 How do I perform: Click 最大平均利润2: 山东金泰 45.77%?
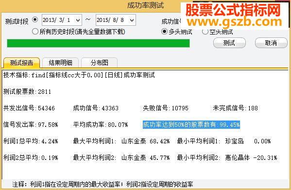coord(121,158)
